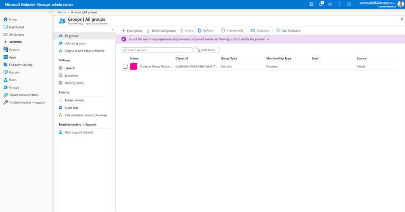Open General settings
This screenshot has height=212, width=405.
click(67, 68)
